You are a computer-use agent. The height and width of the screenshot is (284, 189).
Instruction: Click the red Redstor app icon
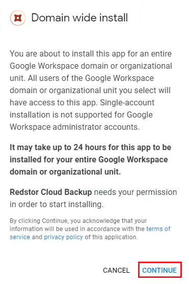(x=18, y=18)
